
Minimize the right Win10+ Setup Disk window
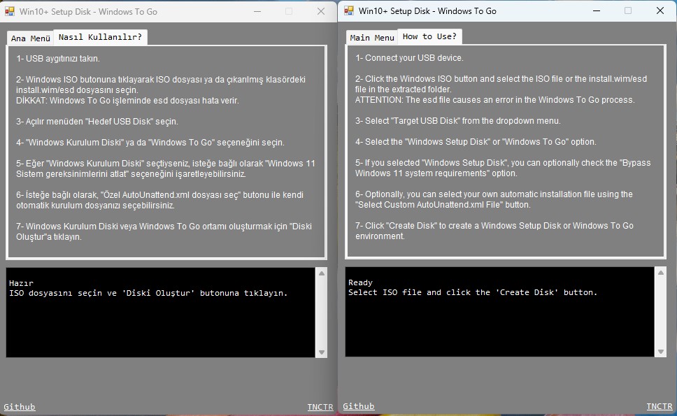[597, 10]
